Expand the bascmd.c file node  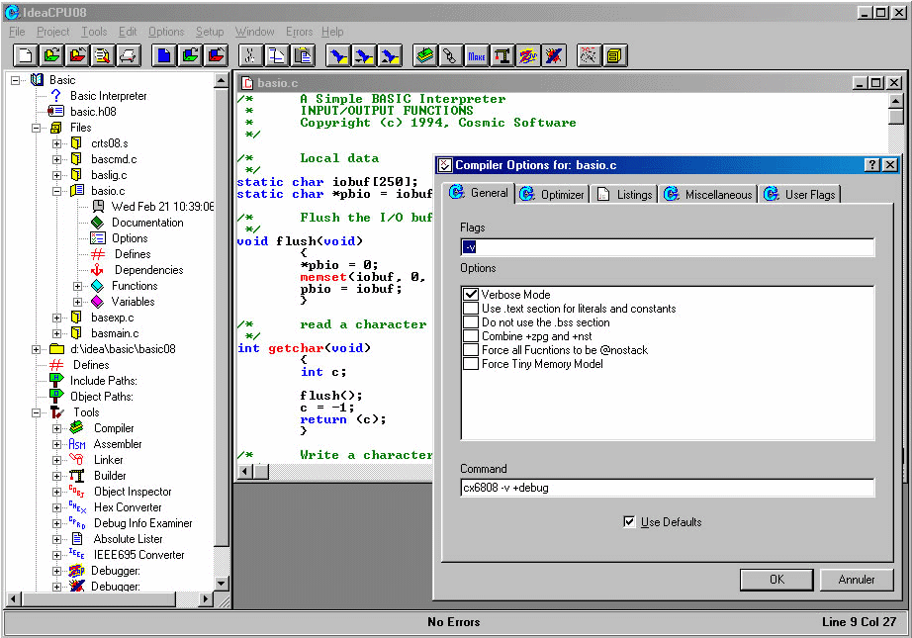pos(57,159)
